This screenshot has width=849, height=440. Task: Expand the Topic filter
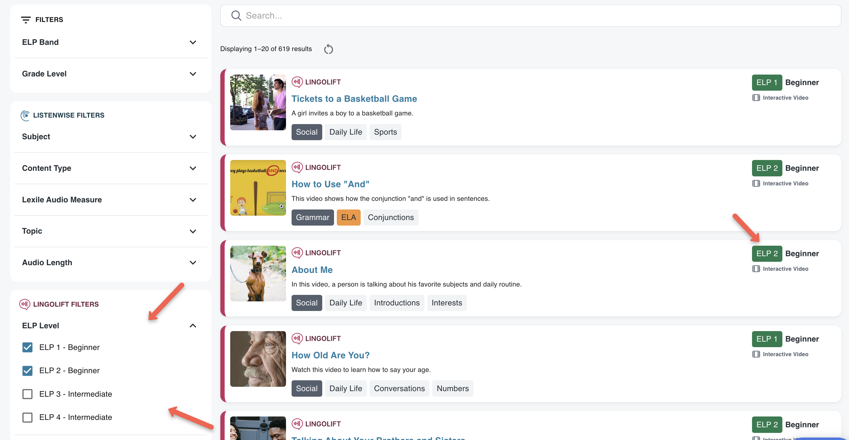110,231
